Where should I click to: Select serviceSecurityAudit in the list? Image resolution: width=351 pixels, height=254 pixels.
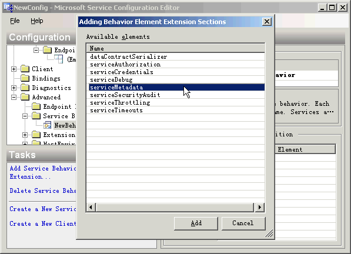tap(175, 95)
